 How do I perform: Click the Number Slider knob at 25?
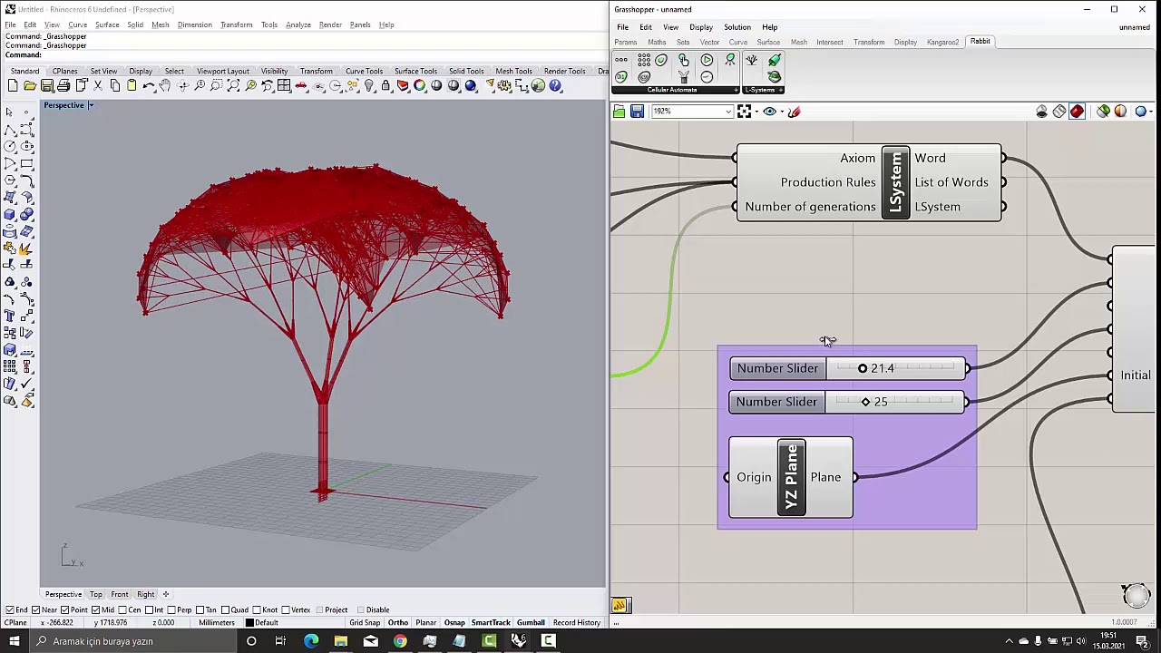(x=865, y=402)
